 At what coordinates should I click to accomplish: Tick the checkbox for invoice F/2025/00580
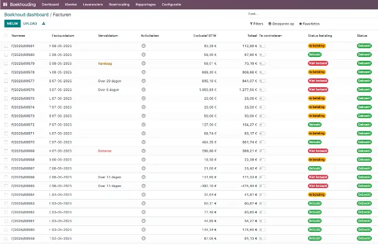6,55
